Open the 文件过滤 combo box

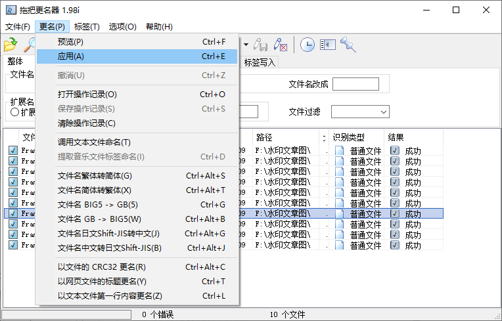pos(360,112)
